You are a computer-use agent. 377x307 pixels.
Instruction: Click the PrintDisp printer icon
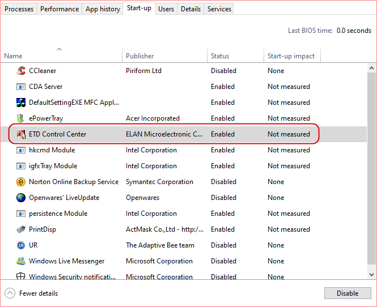[x=21, y=229]
